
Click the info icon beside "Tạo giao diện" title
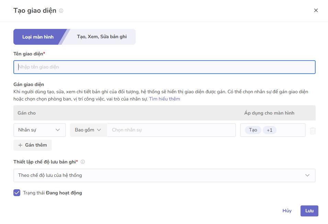tap(61, 10)
